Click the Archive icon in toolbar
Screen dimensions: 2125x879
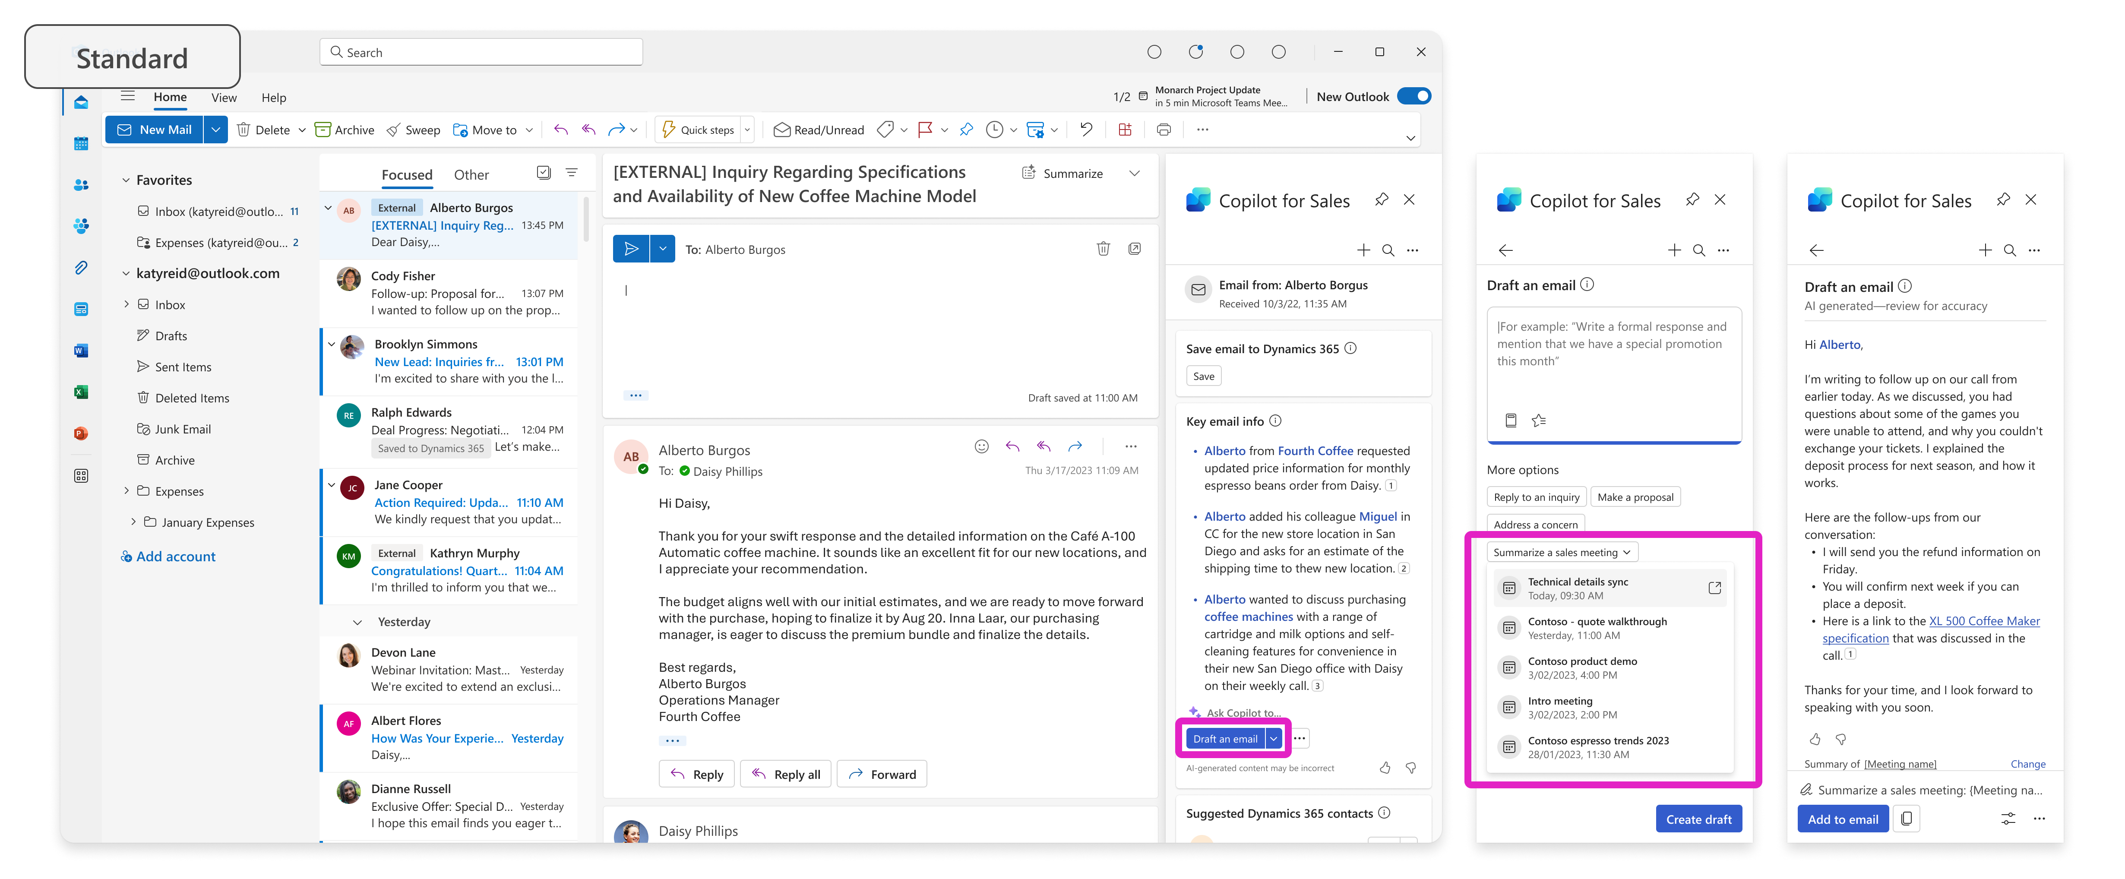[x=323, y=130]
